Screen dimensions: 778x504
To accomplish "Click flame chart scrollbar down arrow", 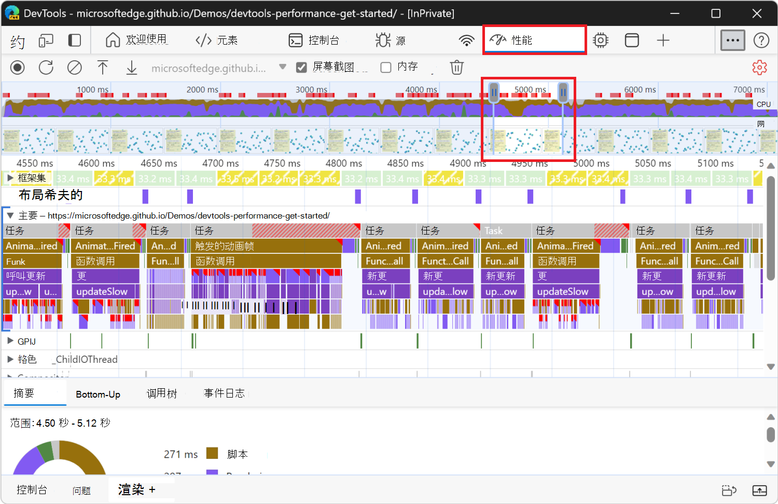I will (771, 366).
